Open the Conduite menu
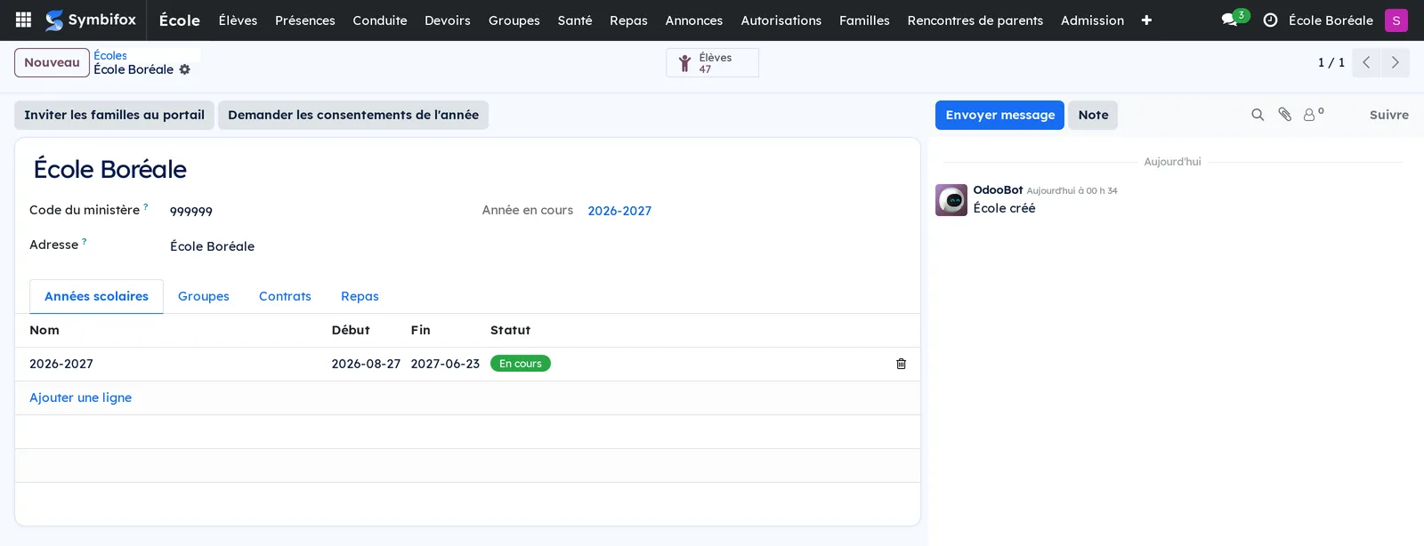The height and width of the screenshot is (546, 1424). point(380,20)
